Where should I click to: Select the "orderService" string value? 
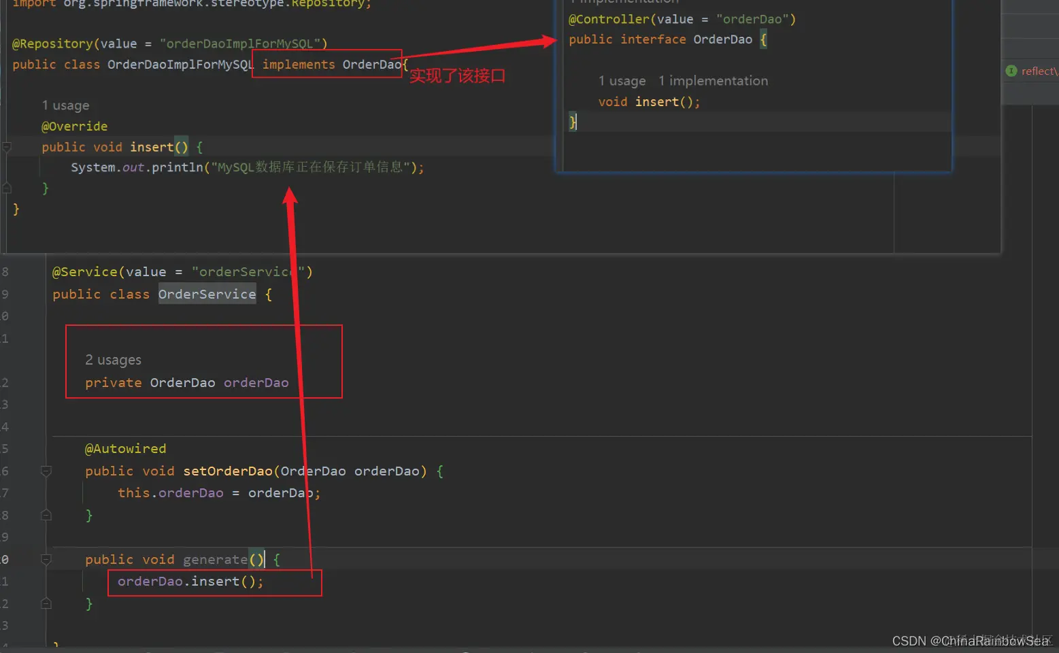tap(248, 272)
